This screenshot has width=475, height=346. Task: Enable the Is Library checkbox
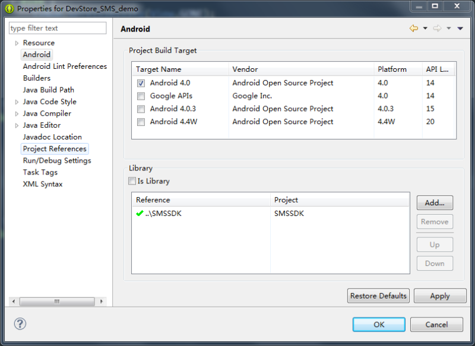pos(132,181)
